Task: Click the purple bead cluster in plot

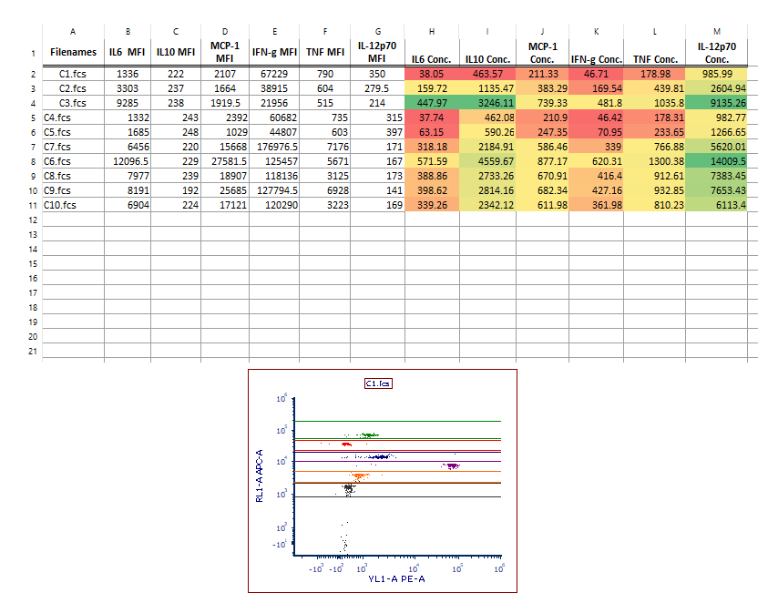Action: point(452,465)
